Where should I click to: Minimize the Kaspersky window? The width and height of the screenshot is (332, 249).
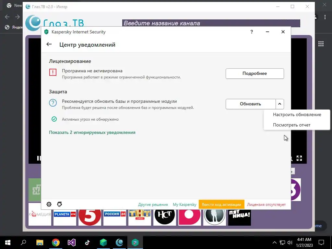click(x=267, y=32)
